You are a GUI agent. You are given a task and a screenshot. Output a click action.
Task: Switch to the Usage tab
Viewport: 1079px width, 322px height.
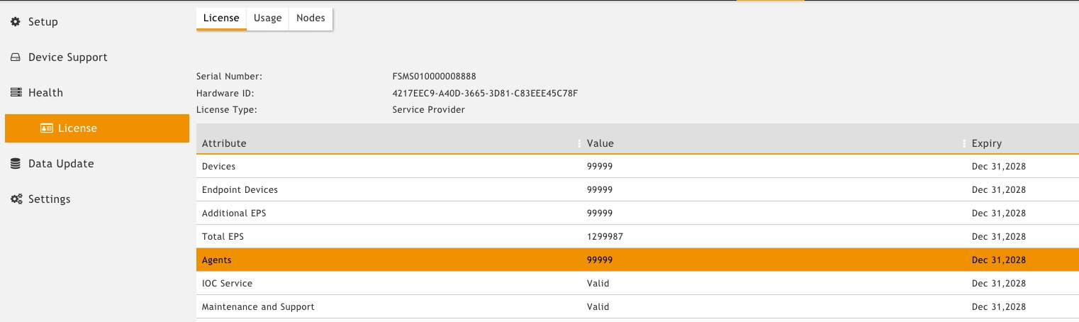click(x=267, y=18)
